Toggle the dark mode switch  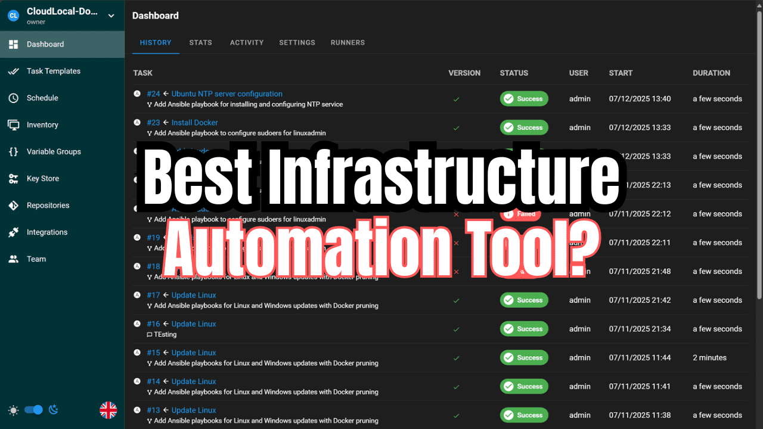(x=33, y=410)
